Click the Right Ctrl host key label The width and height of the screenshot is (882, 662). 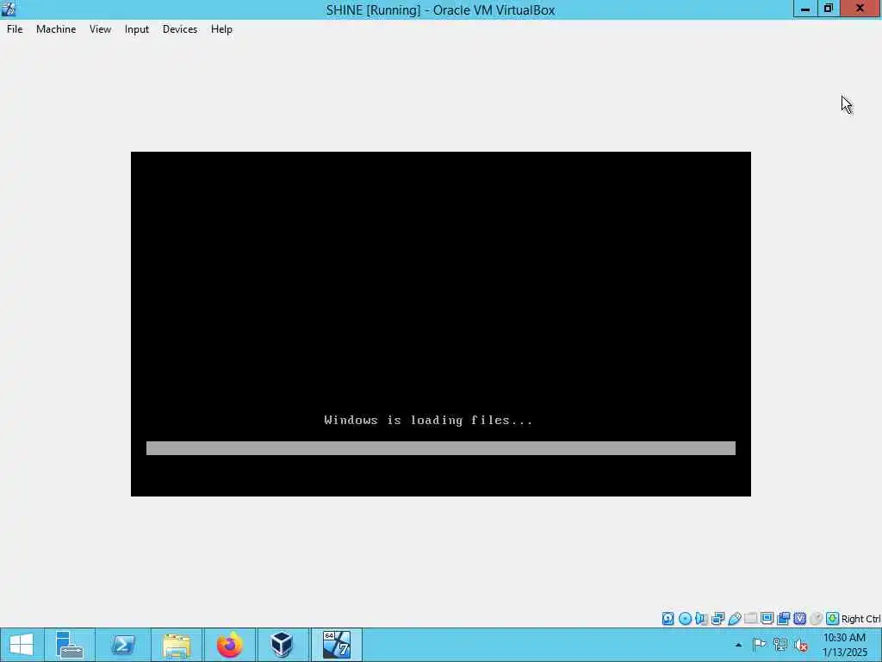click(860, 619)
